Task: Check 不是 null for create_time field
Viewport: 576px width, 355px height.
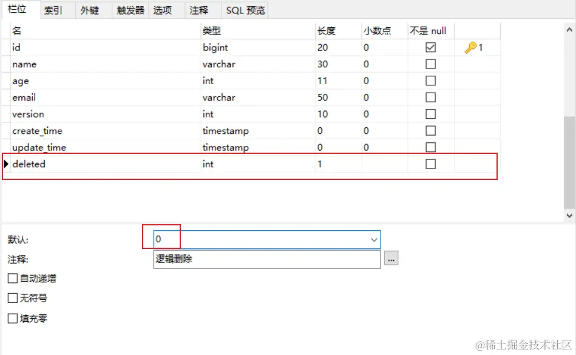Action: coord(430,131)
